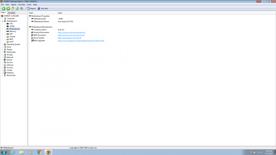Click the Devices category icon
Viewport: 276px width, 155px height.
[5, 62]
